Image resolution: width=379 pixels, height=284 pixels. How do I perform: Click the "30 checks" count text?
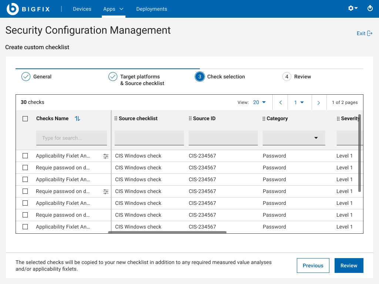(33, 102)
